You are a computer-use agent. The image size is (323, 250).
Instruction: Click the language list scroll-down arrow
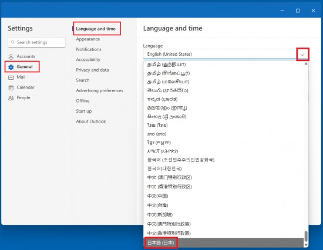306,245
